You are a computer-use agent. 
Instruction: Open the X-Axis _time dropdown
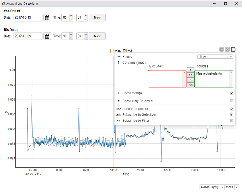click(x=215, y=56)
